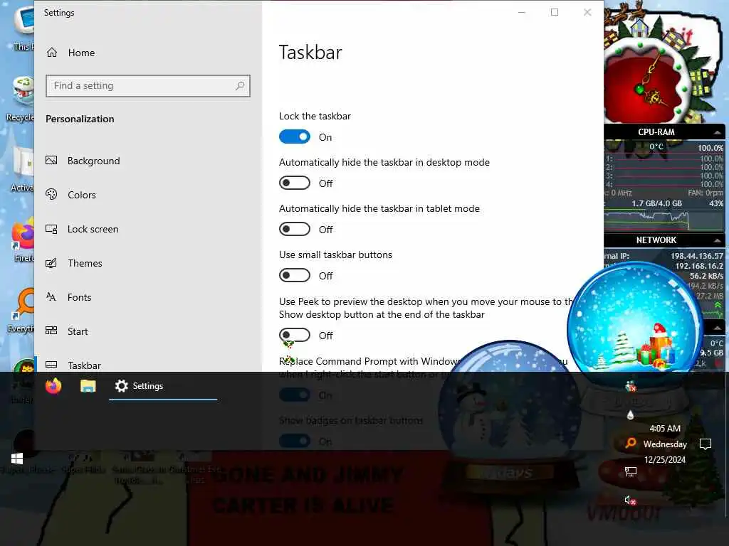Enable Use small taskbar buttons
Screen dimensions: 729x546
point(294,275)
